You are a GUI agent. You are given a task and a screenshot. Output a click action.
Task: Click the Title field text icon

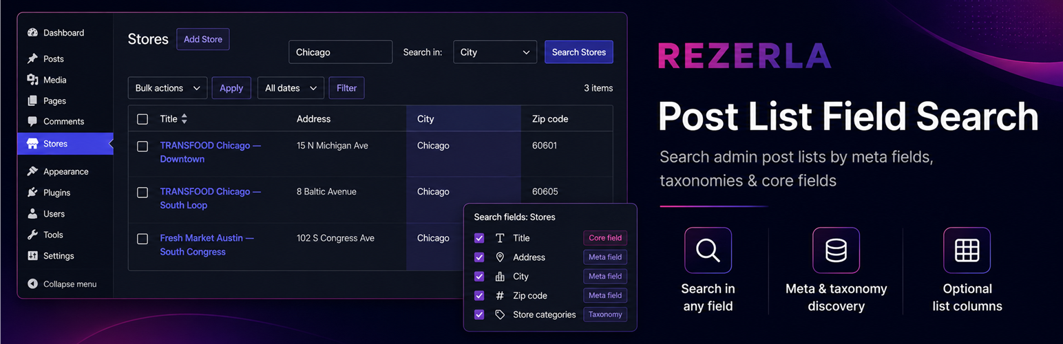[500, 238]
